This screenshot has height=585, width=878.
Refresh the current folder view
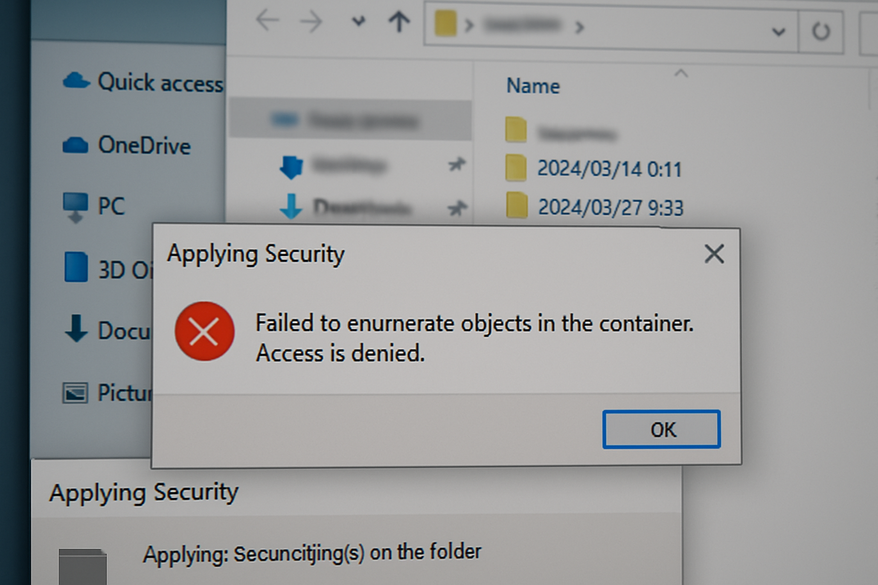(821, 31)
